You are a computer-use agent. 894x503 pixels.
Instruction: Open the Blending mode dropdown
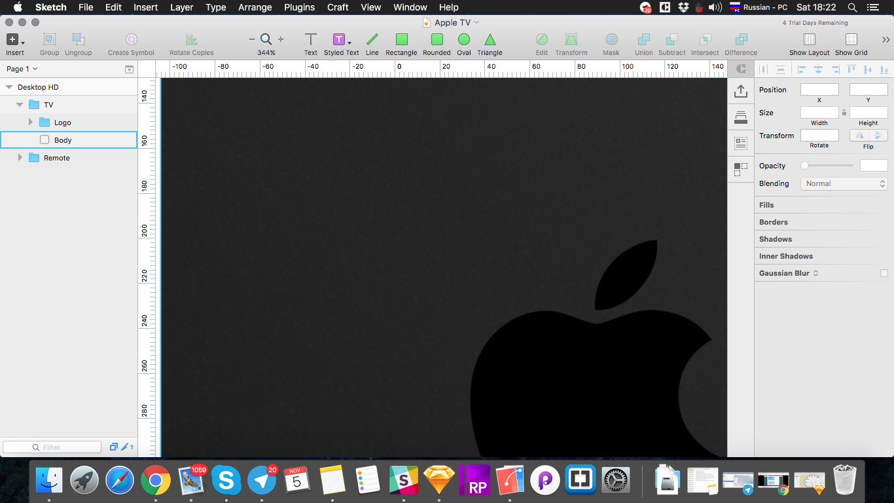tap(844, 183)
